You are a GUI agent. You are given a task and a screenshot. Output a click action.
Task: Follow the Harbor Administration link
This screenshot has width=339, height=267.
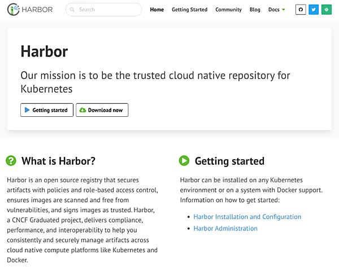225,229
